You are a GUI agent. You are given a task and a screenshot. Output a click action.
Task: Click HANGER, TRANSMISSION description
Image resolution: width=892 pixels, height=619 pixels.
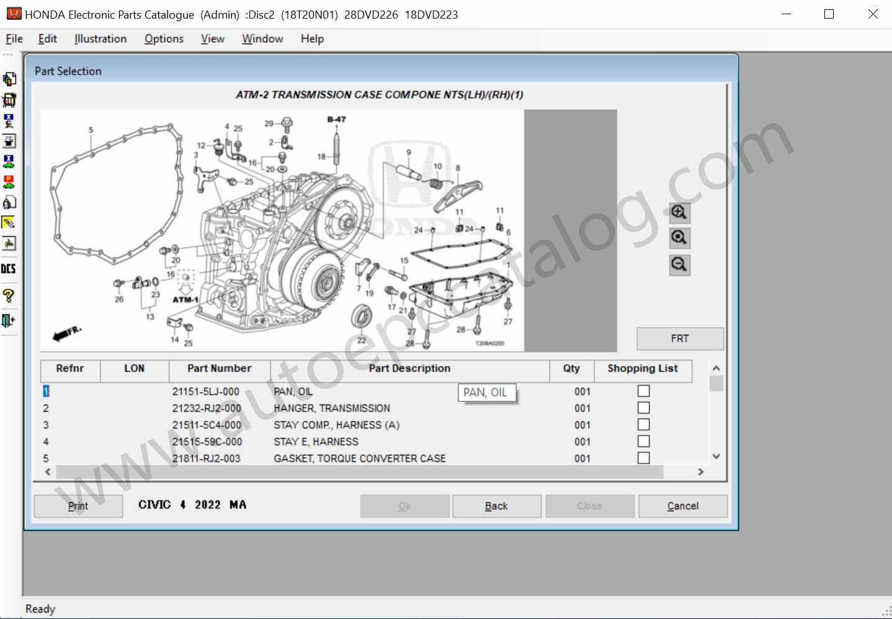click(x=332, y=408)
